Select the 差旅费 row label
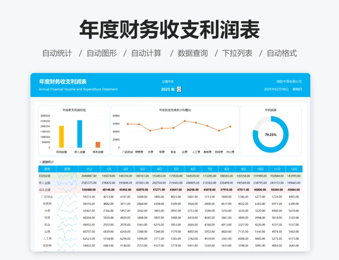The width and height of the screenshot is (339, 260). [x=47, y=246]
